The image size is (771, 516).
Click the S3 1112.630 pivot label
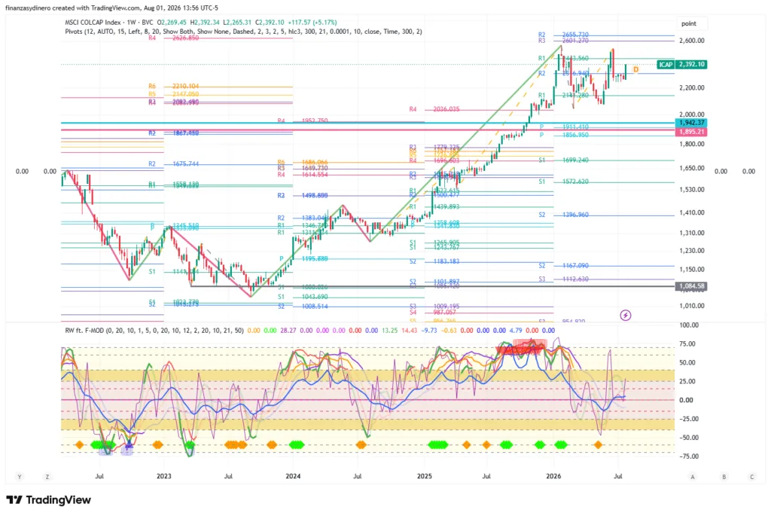563,279
